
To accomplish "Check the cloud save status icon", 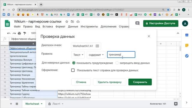I will click(x=78, y=22).
